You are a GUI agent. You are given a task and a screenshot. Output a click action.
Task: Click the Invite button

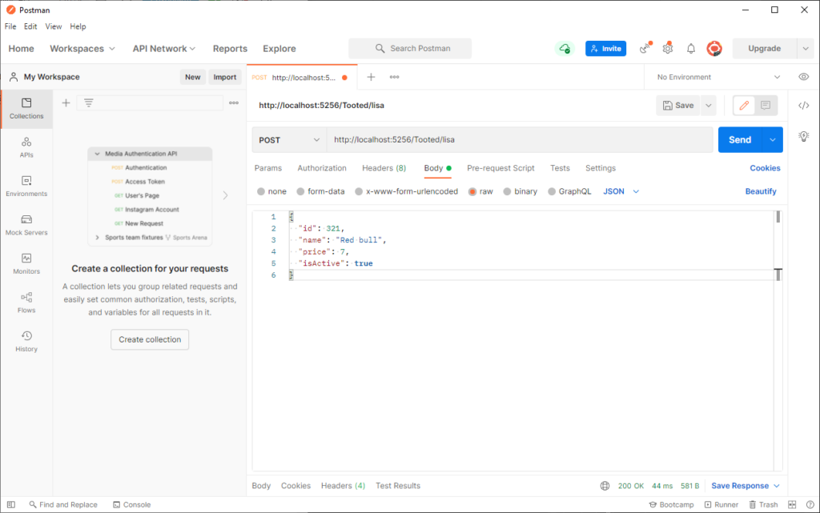click(605, 49)
